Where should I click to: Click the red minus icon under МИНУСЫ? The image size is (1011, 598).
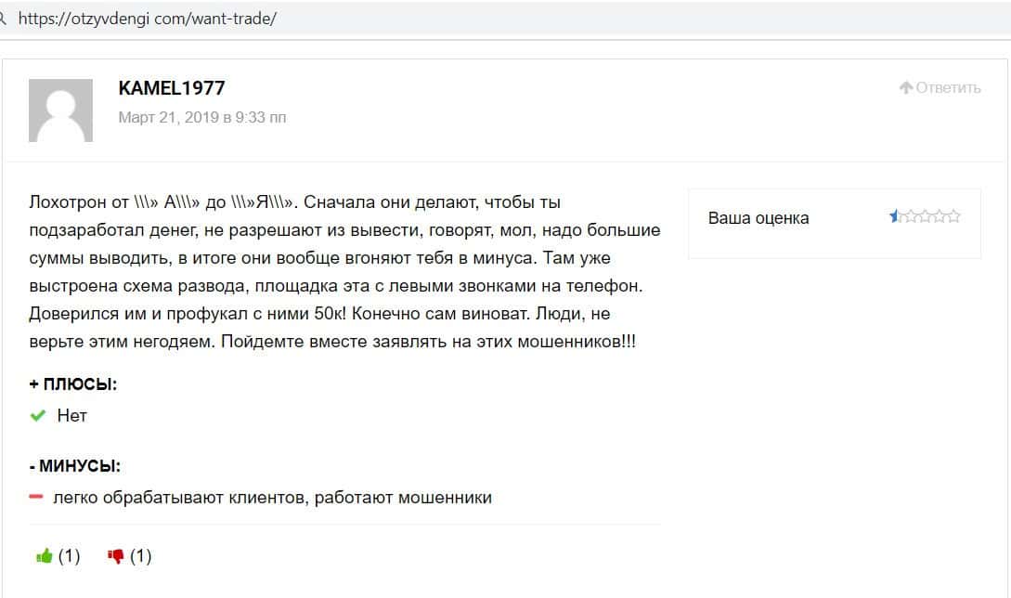click(37, 498)
